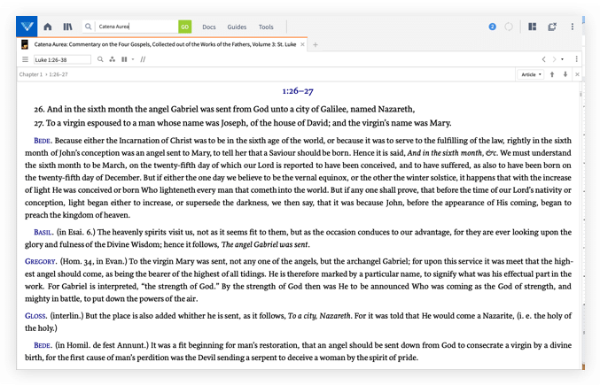Screen dimensions: 600x385
Task: Close the Catena Aurea resource tab
Action: pos(303,44)
